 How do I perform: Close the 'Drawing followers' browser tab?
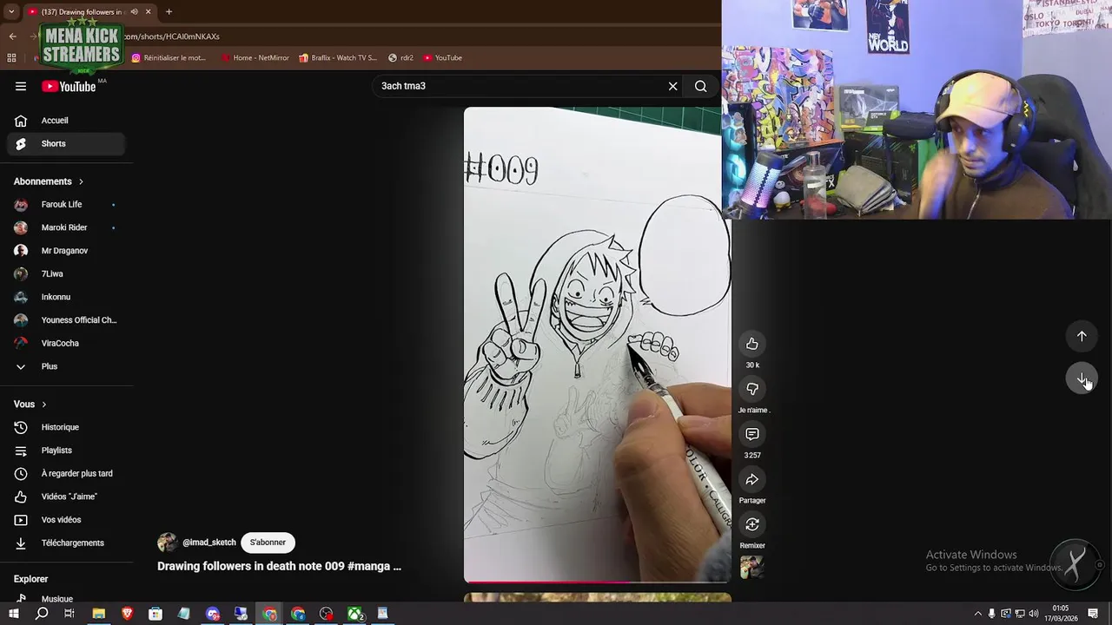click(x=148, y=12)
